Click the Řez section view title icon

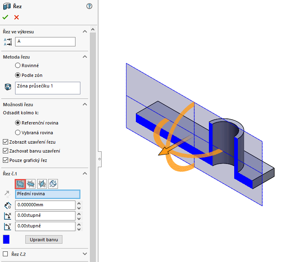click(x=7, y=6)
